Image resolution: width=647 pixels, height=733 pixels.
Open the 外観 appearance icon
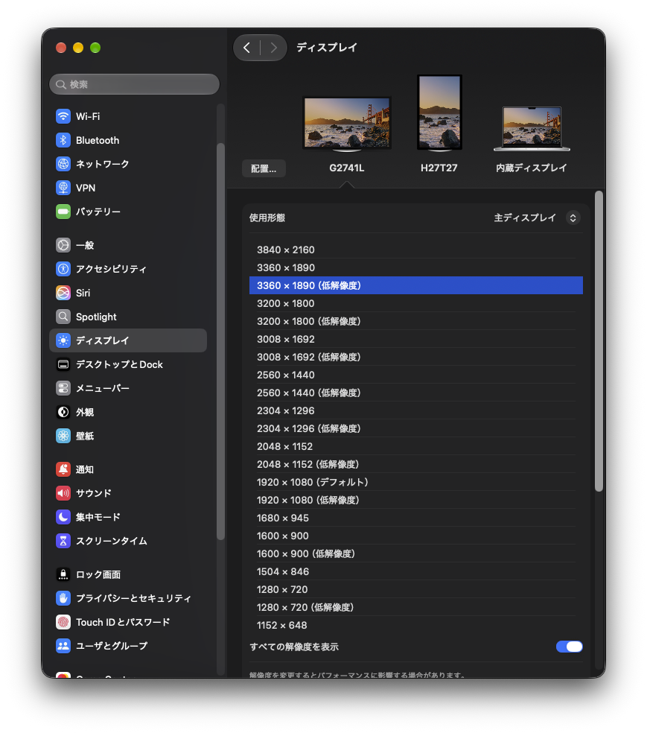coord(63,413)
